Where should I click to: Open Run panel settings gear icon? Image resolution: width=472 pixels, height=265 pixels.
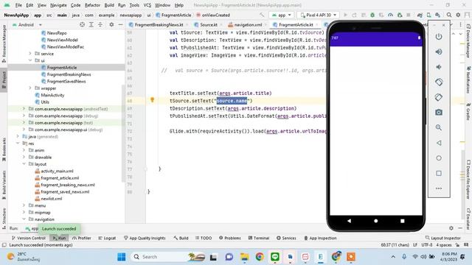(451, 228)
